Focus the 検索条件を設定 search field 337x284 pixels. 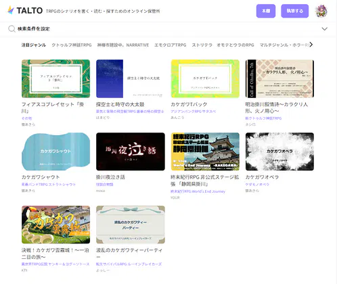[168, 29]
